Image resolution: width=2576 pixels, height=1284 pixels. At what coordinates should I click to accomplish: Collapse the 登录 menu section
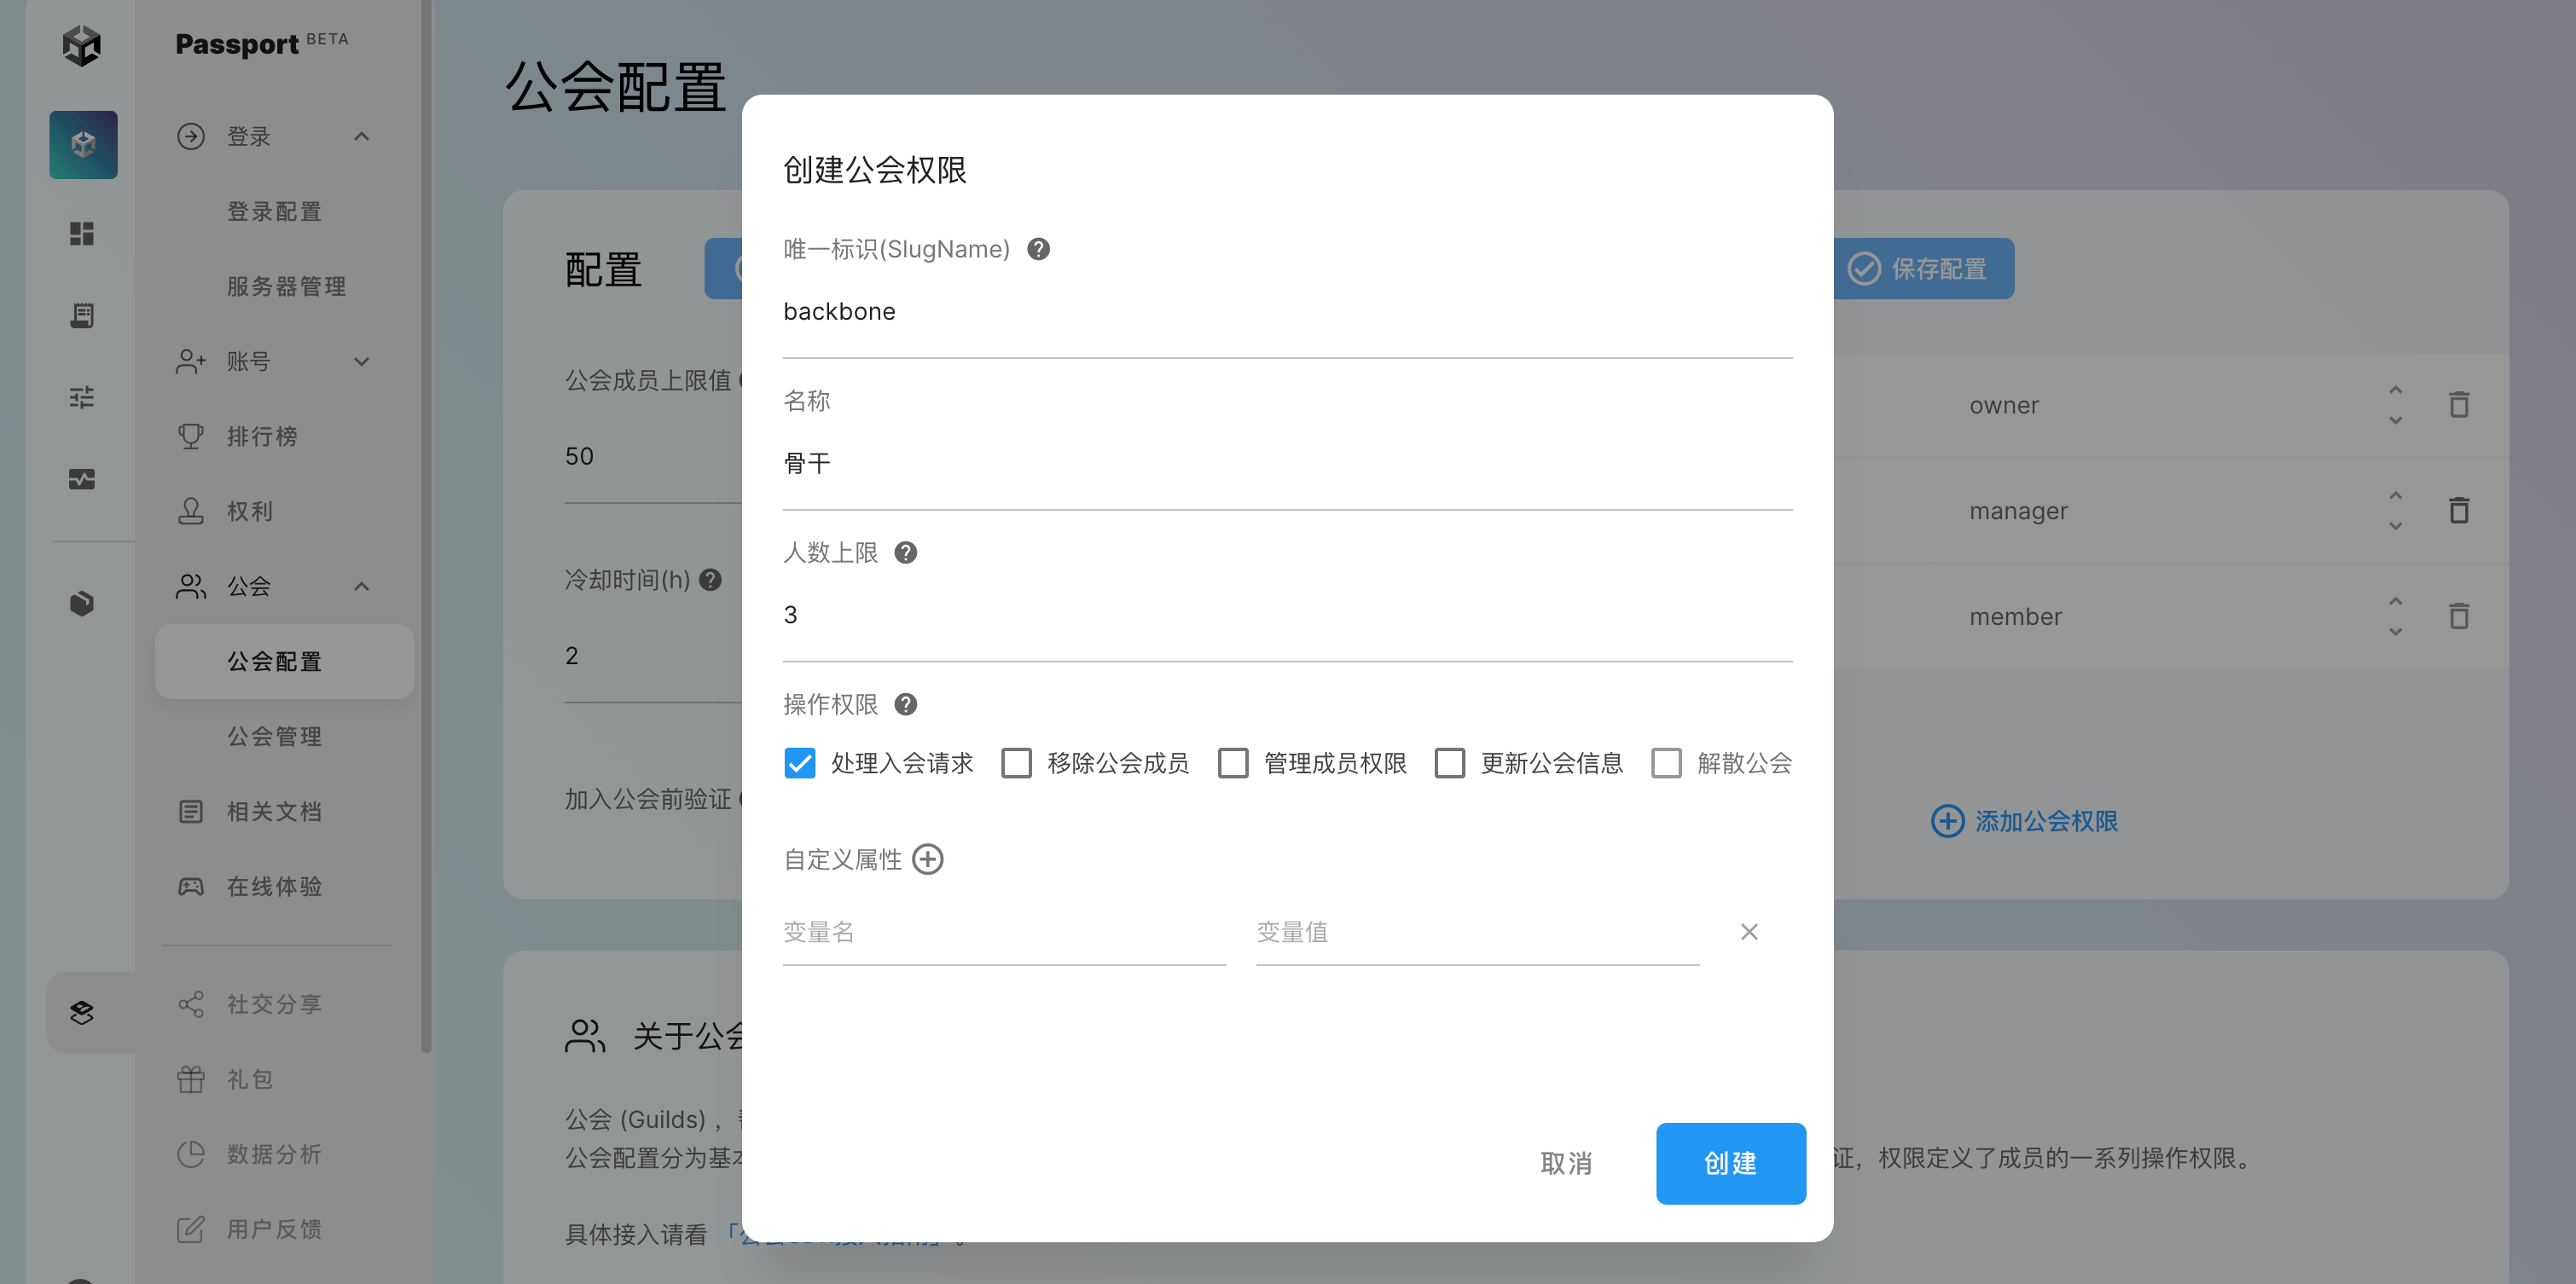[x=362, y=137]
